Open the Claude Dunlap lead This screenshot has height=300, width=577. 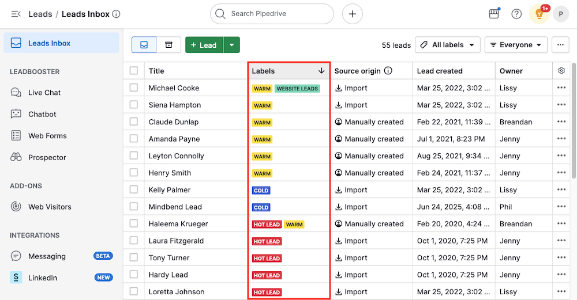click(174, 122)
